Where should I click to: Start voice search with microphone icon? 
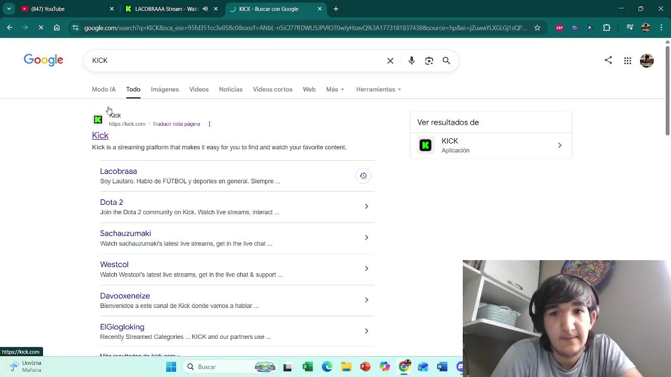click(x=412, y=61)
